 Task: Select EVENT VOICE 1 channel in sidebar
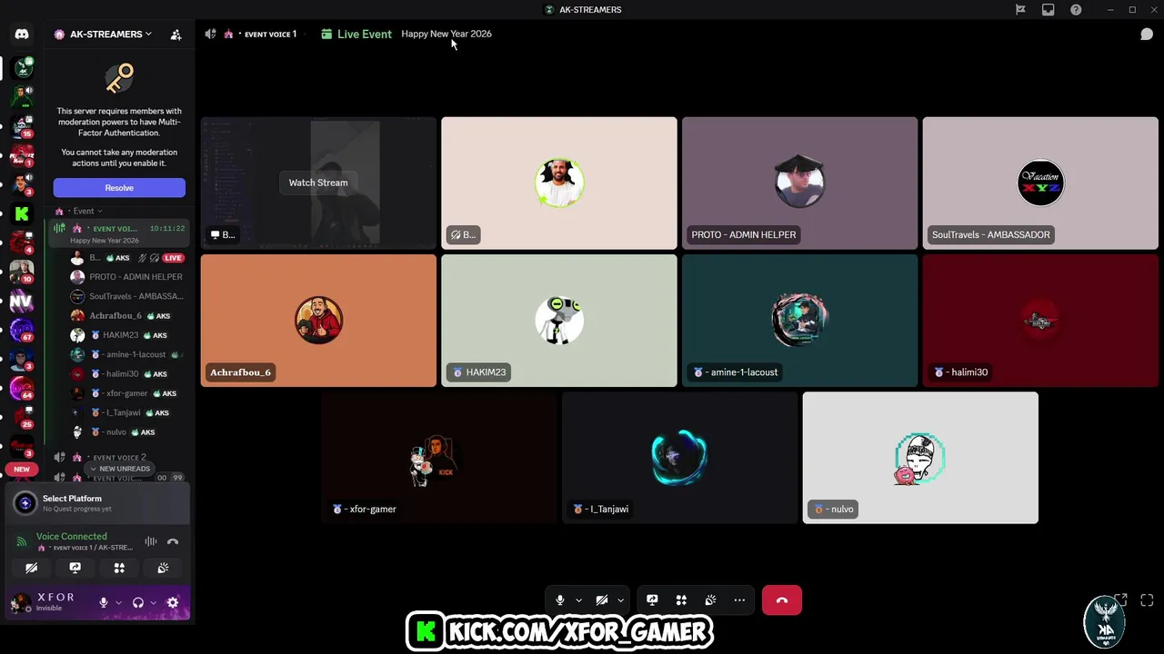click(x=119, y=234)
